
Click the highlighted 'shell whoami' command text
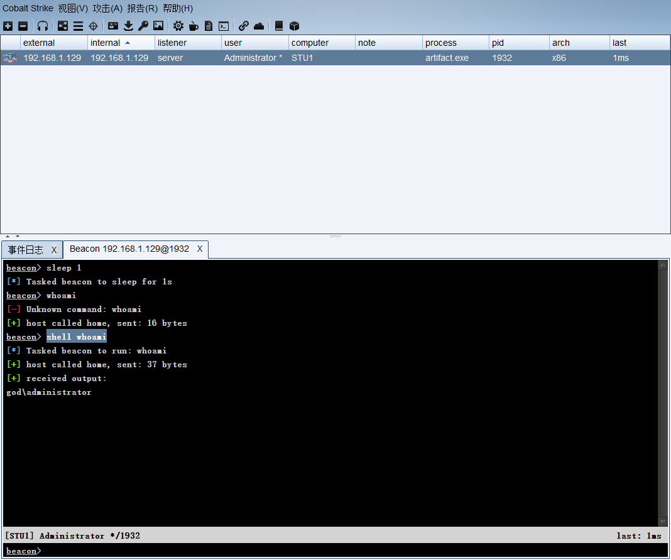point(77,337)
